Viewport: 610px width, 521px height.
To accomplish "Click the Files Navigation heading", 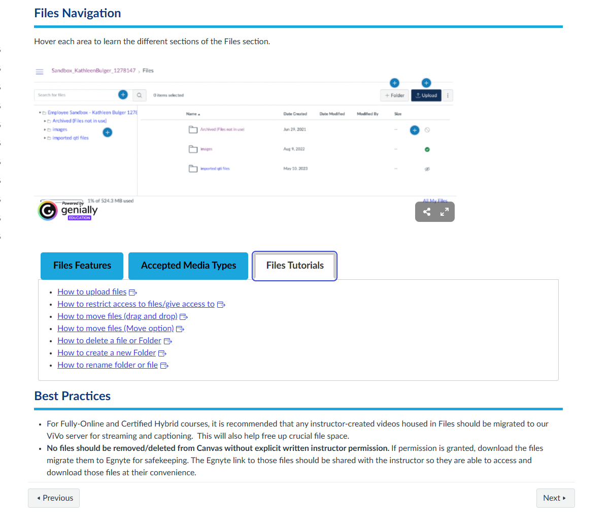I will (x=78, y=13).
